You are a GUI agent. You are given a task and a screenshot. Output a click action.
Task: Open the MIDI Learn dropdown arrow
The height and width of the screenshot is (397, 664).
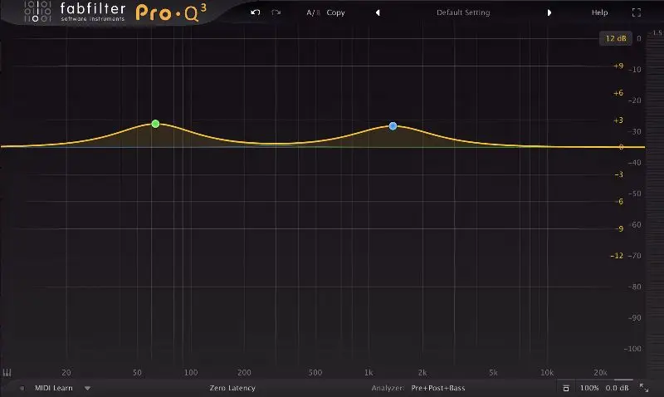click(x=87, y=388)
